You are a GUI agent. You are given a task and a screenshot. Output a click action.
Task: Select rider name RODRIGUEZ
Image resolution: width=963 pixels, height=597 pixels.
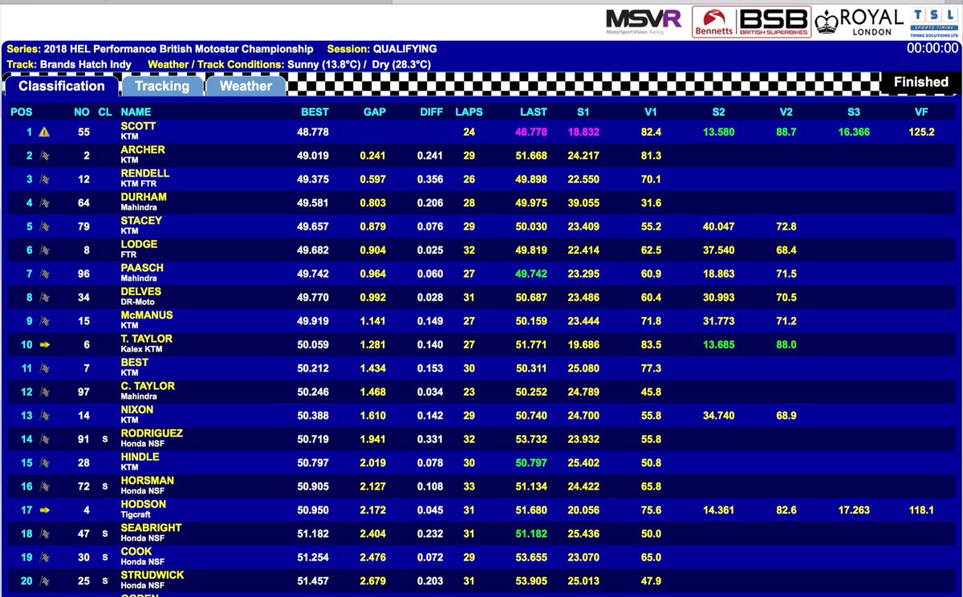point(152,433)
